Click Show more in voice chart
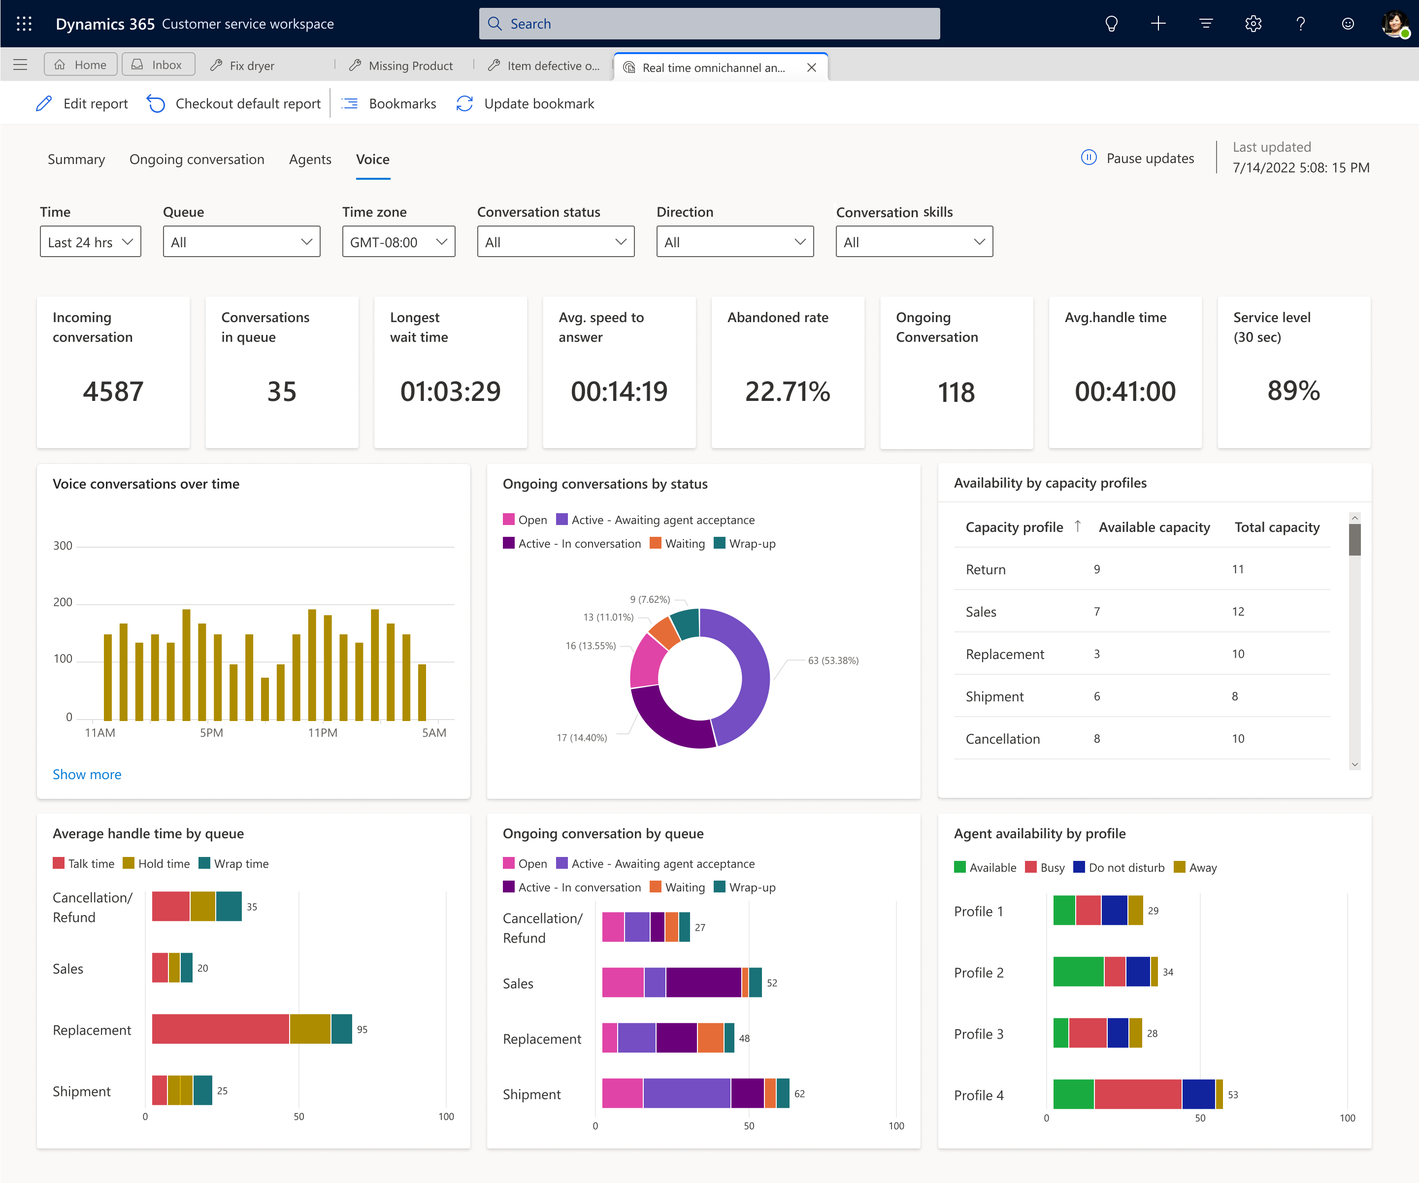 88,774
